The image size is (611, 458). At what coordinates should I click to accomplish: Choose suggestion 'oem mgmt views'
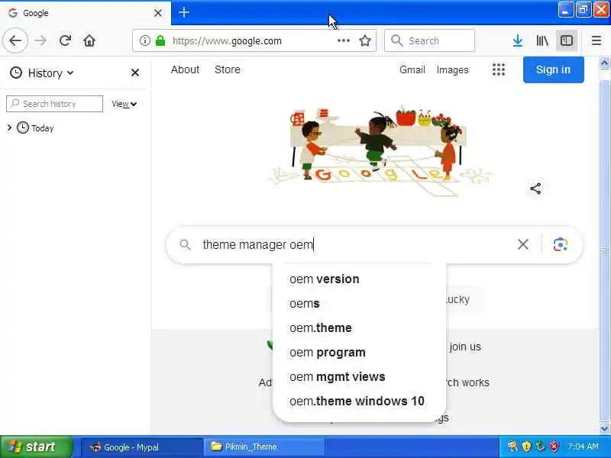coord(359,377)
